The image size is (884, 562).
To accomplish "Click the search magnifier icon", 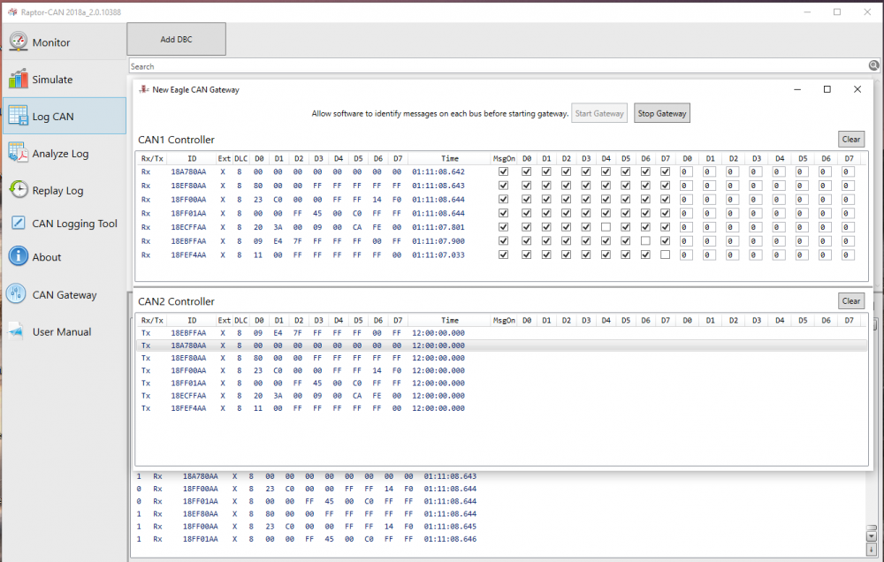I will (x=873, y=66).
